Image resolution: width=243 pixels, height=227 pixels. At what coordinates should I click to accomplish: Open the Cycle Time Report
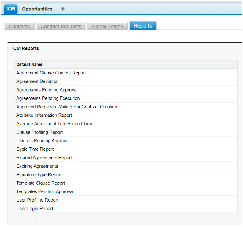[35, 149]
